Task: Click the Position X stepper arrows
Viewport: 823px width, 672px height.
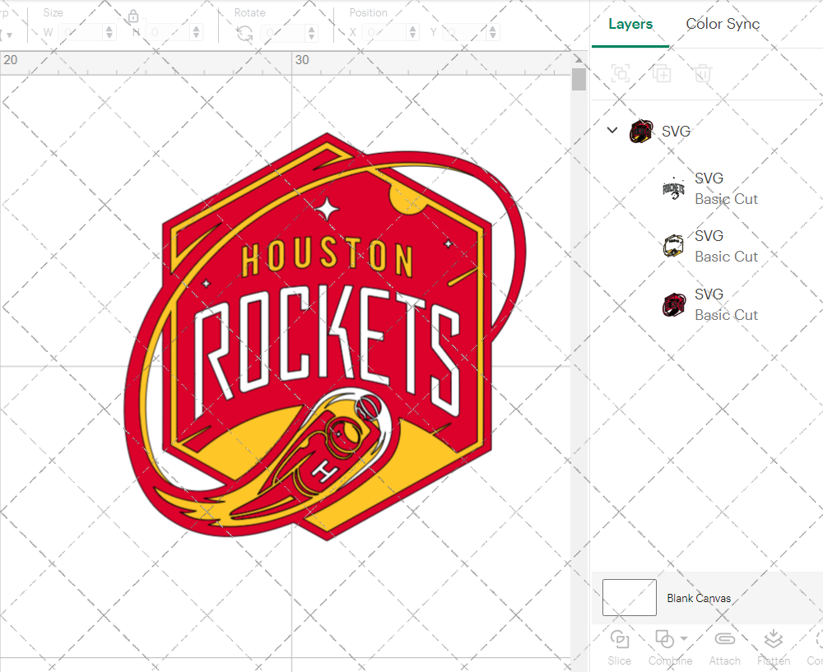Action: coord(412,33)
